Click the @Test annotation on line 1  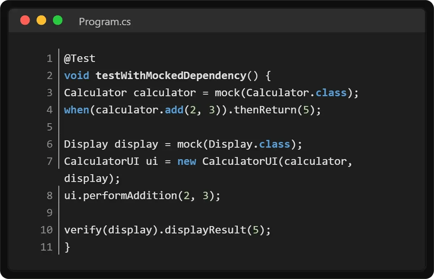point(80,59)
